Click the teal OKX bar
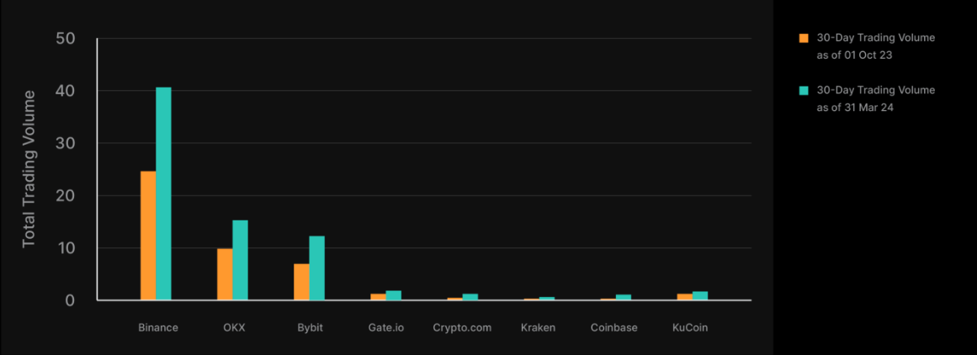 [240, 260]
